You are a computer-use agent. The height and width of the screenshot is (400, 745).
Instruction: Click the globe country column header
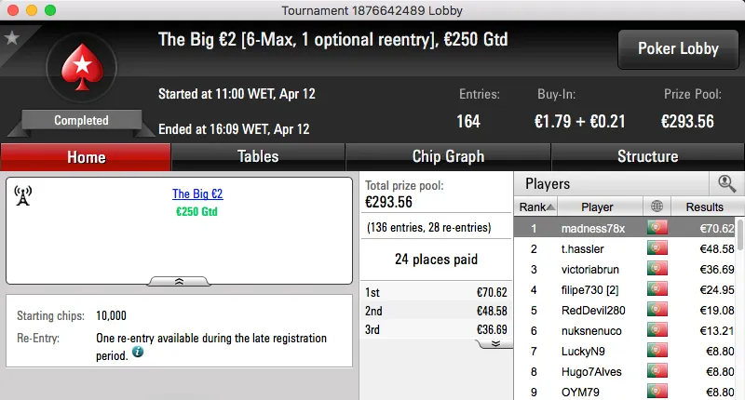click(x=657, y=207)
